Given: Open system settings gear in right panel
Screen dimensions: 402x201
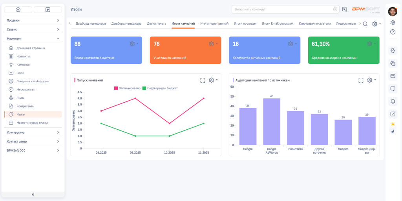Looking at the screenshot, I should [x=393, y=23].
